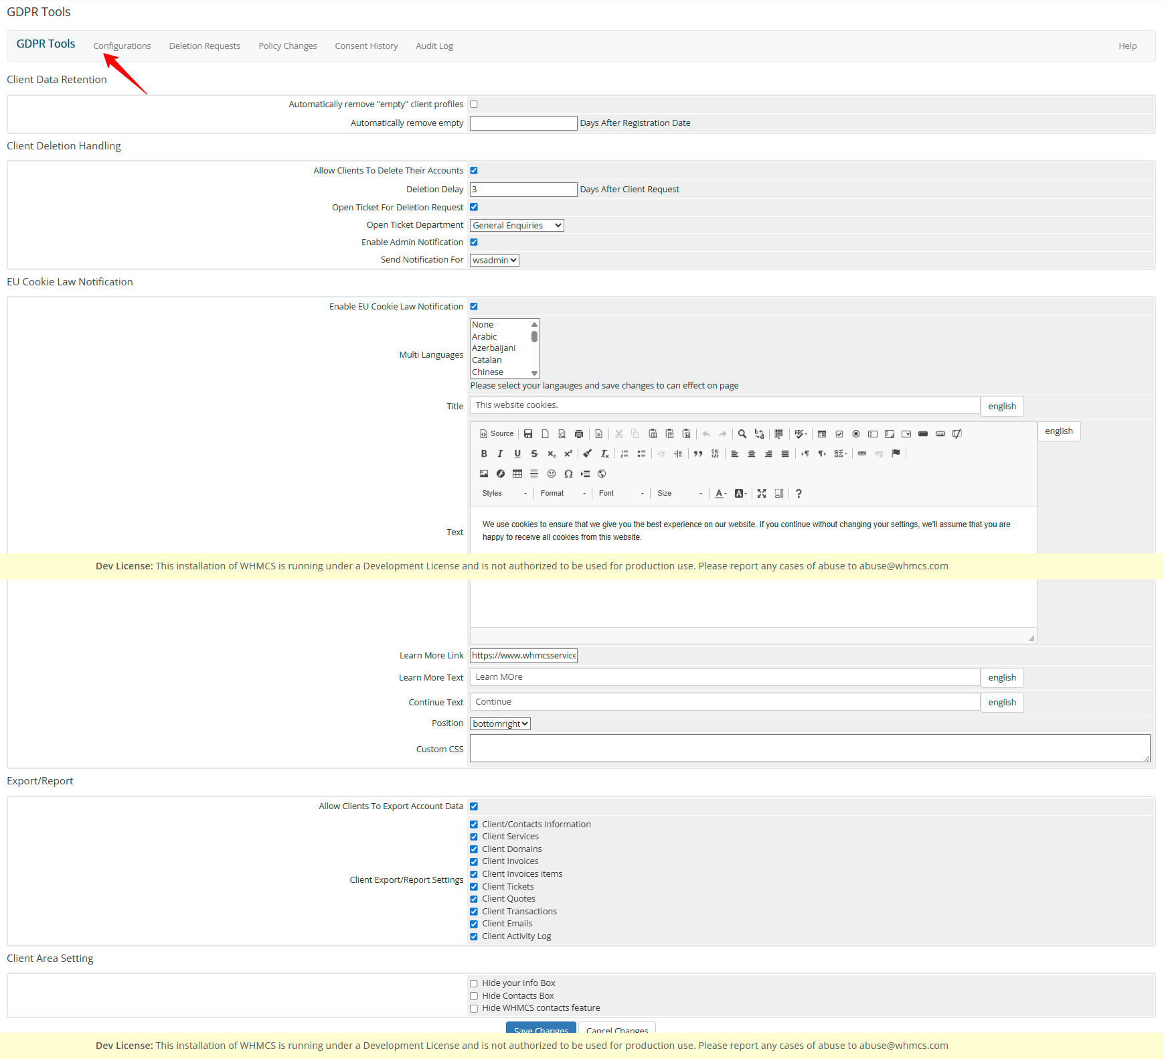Screen dimensions: 1164x1059
Task: Check the Hide Contacts Box option
Action: coord(474,996)
